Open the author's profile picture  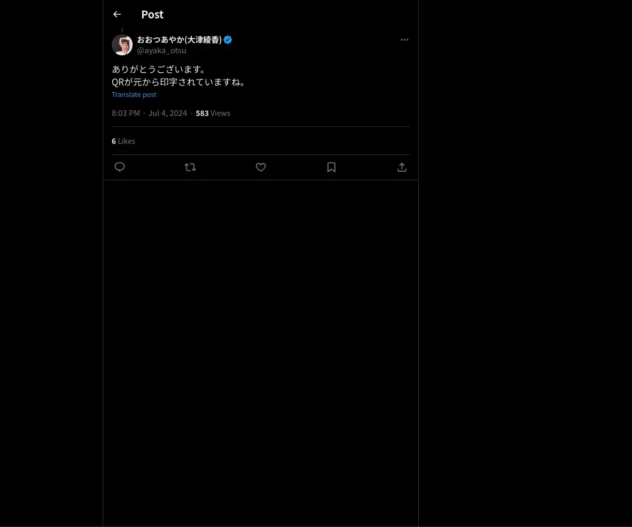(122, 45)
